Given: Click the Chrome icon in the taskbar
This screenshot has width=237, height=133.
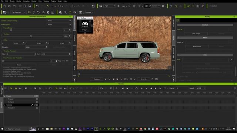Looking at the screenshot, I should click(145, 129).
